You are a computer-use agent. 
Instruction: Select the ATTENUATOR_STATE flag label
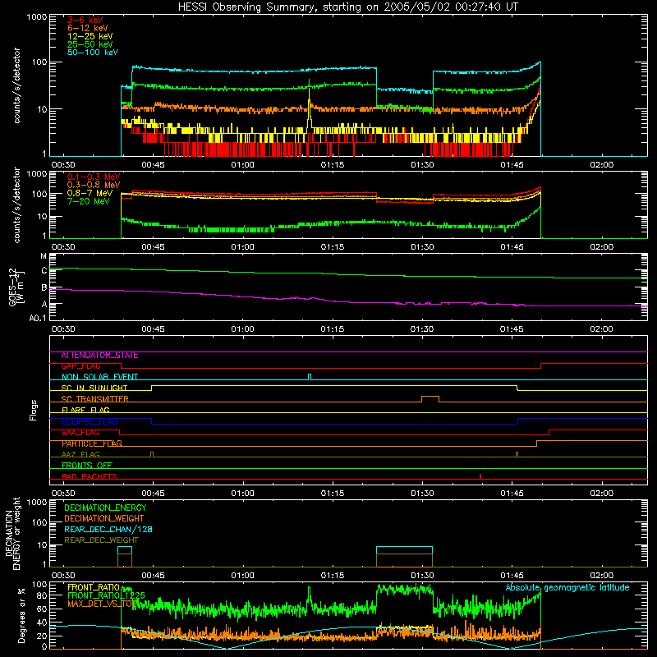99,356
